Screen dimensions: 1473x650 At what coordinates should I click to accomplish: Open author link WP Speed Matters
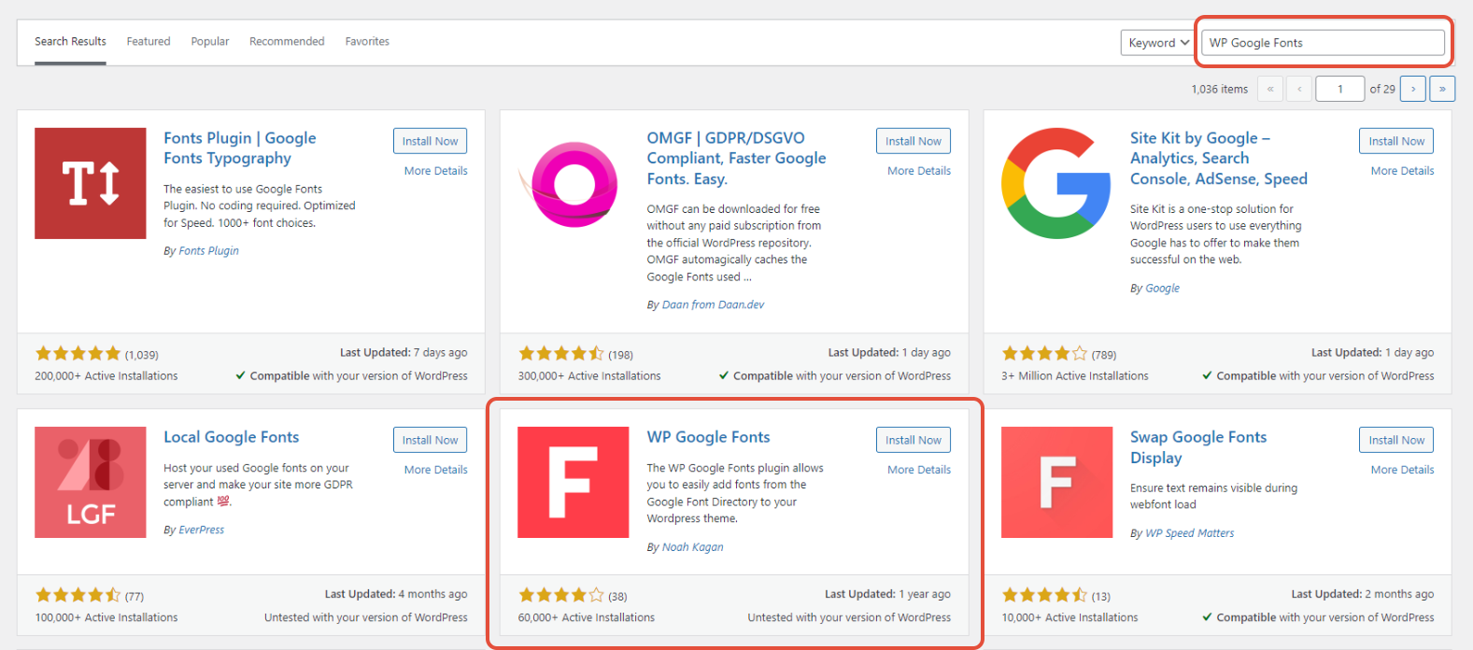pos(1189,533)
